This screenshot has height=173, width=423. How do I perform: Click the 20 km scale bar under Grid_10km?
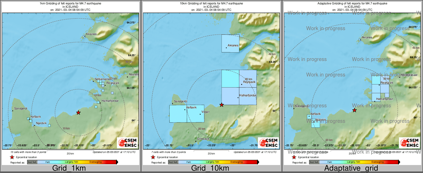tap(211, 151)
